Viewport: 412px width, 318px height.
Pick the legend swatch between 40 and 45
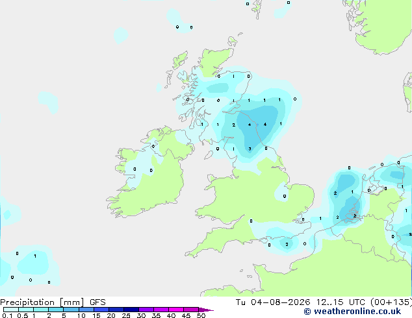tap(176, 310)
